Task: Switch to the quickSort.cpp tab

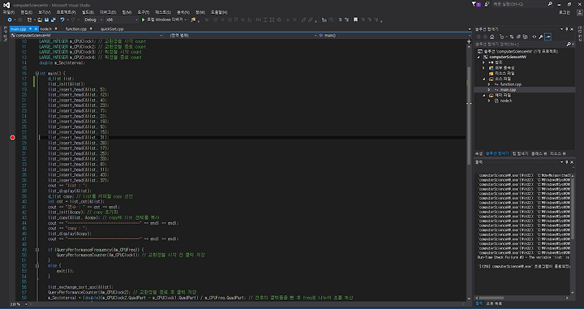Action: click(112, 28)
